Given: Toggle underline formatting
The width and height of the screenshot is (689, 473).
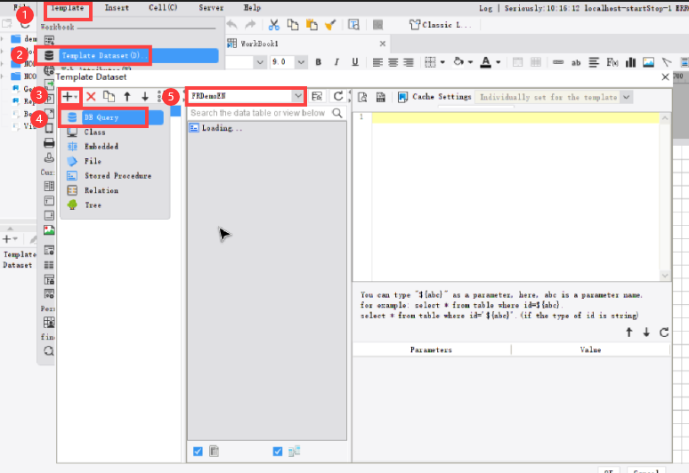Looking at the screenshot, I should pyautogui.click(x=355, y=62).
